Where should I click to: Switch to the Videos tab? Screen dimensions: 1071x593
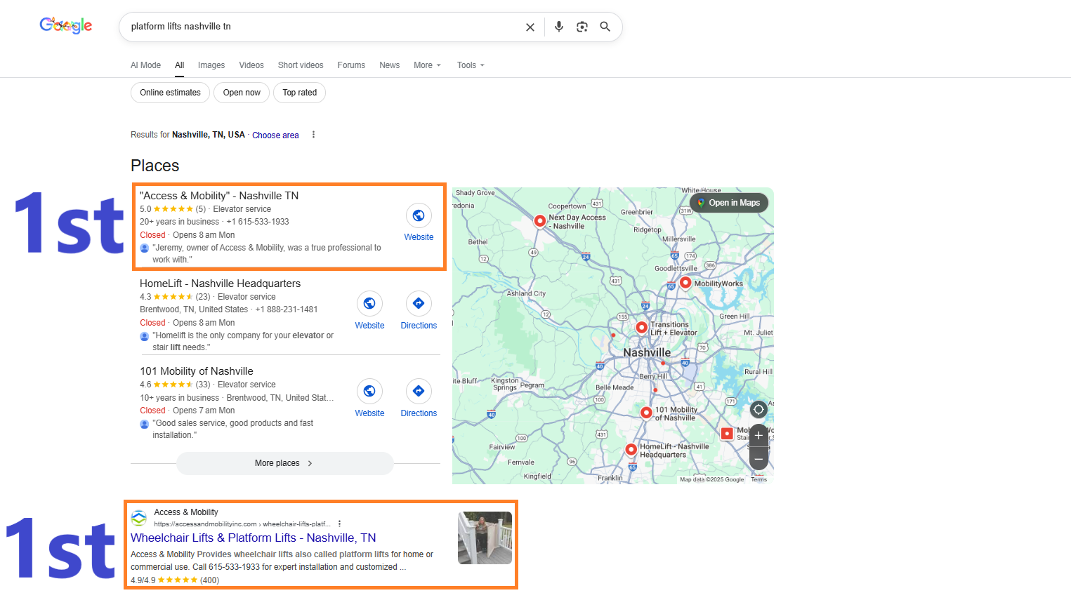251,65
